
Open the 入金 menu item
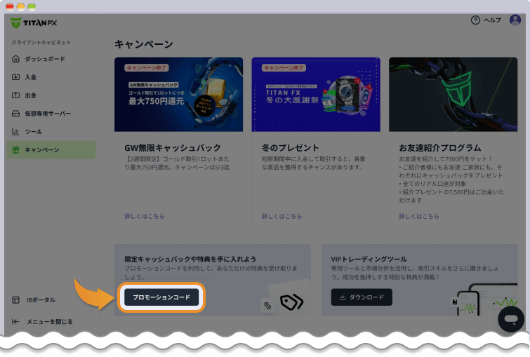point(51,77)
